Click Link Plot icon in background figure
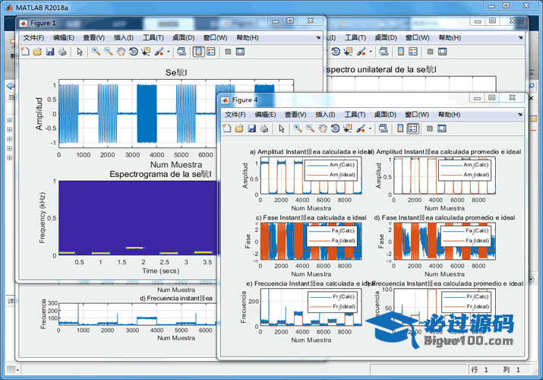543x380 pixels. [x=384, y=52]
